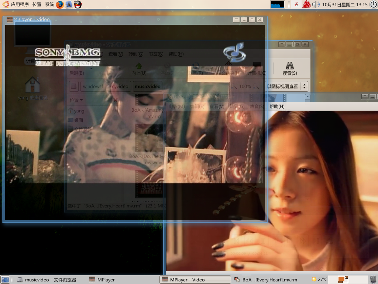Select 文件系统 in sidebar places

tap(80, 129)
